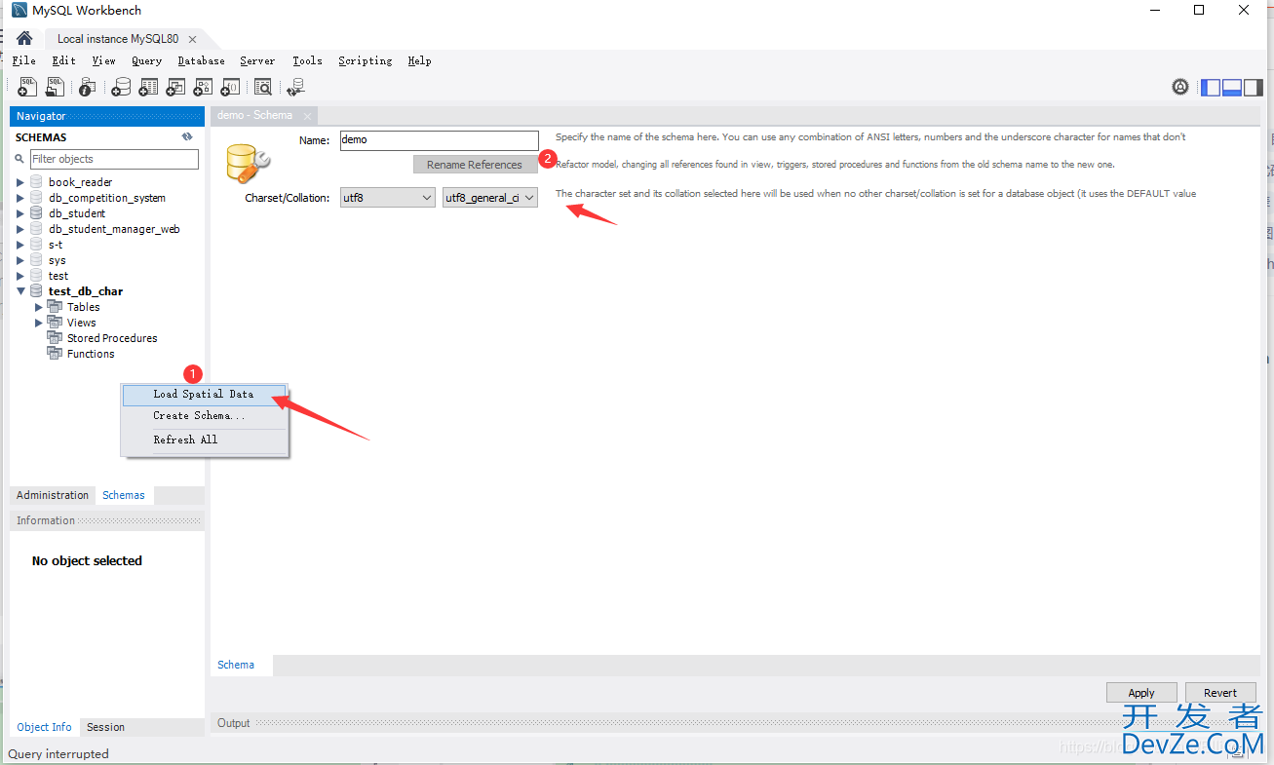This screenshot has width=1274, height=765.
Task: Expand the s-t schema
Action: tap(21, 245)
